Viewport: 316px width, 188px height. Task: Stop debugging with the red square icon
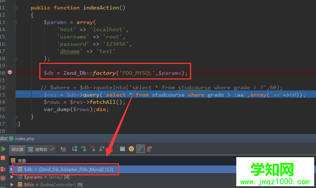click(3, 158)
